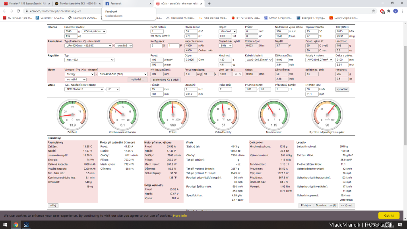The width and height of the screenshot is (407, 229).
Task: Expand the Včetně pohonu weight dropdown
Action: [94, 31]
